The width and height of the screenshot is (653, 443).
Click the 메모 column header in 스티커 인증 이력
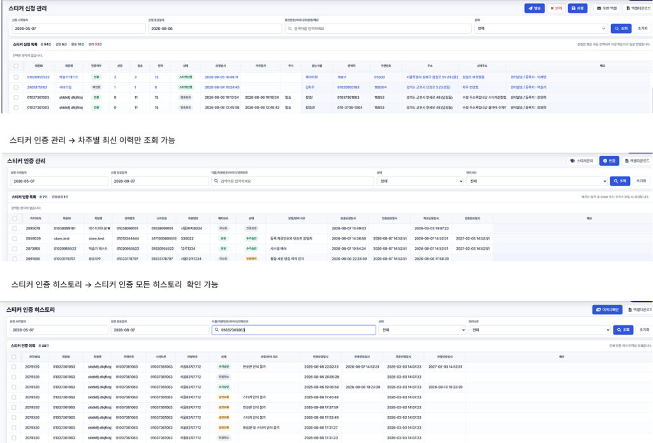[561, 357]
